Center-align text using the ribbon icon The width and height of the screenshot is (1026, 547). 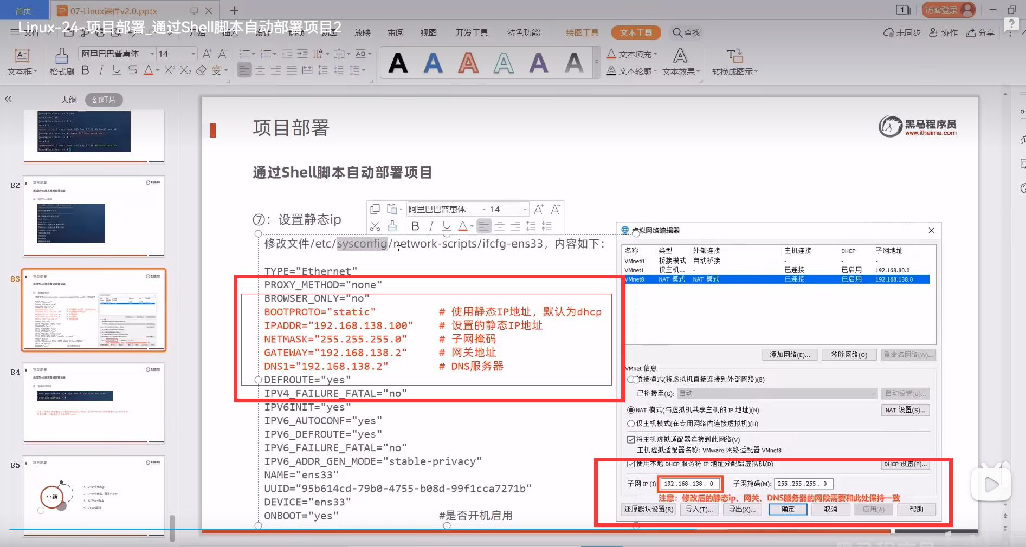click(x=260, y=70)
